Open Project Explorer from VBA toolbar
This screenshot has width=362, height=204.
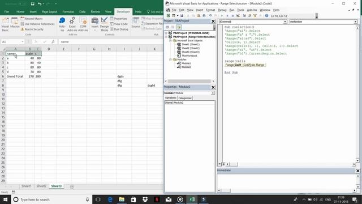click(244, 15)
